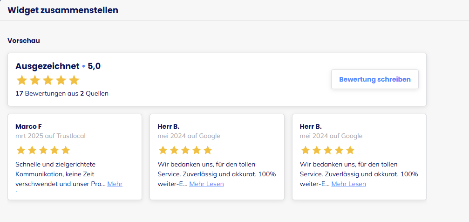
Task: Click fifth star in middle Herr B. review
Action: pos(208,150)
